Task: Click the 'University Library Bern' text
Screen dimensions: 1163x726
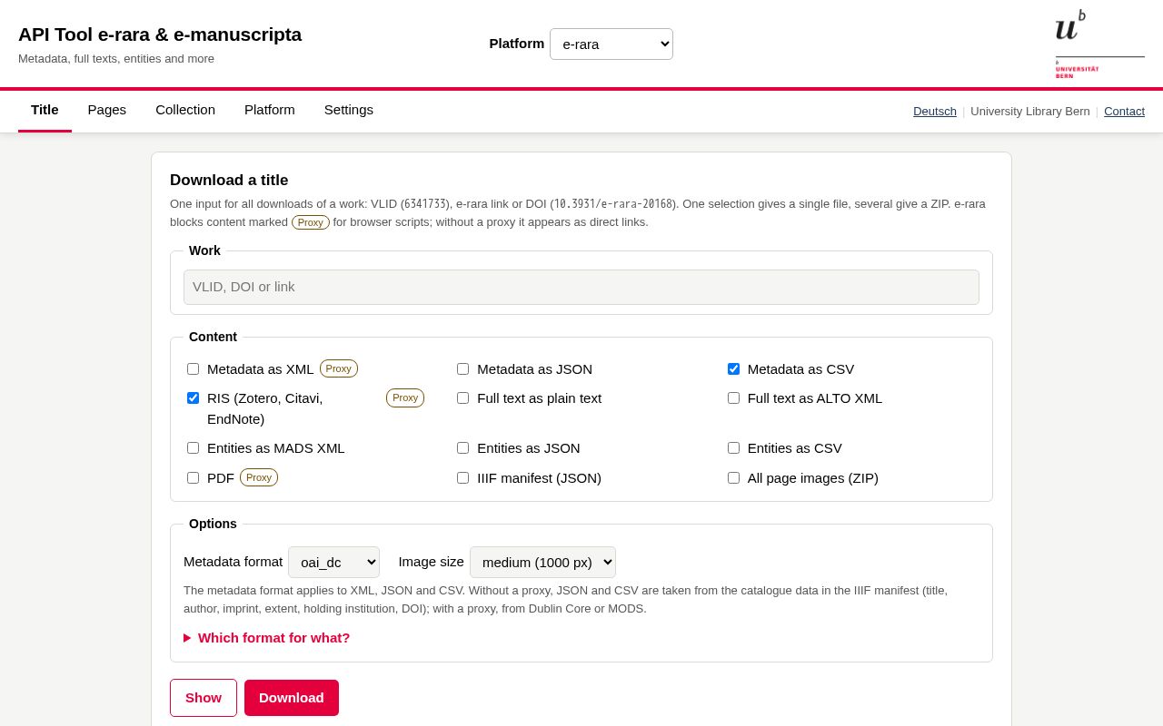Action: [x=1030, y=112]
